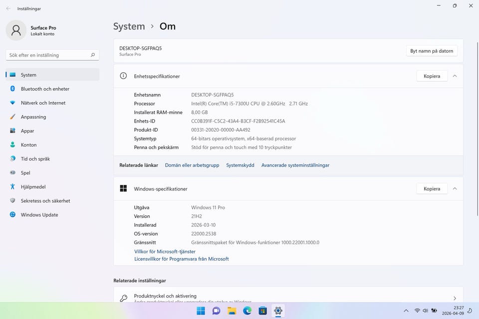Click the Bluetooth och enheter sidebar icon

[12, 89]
